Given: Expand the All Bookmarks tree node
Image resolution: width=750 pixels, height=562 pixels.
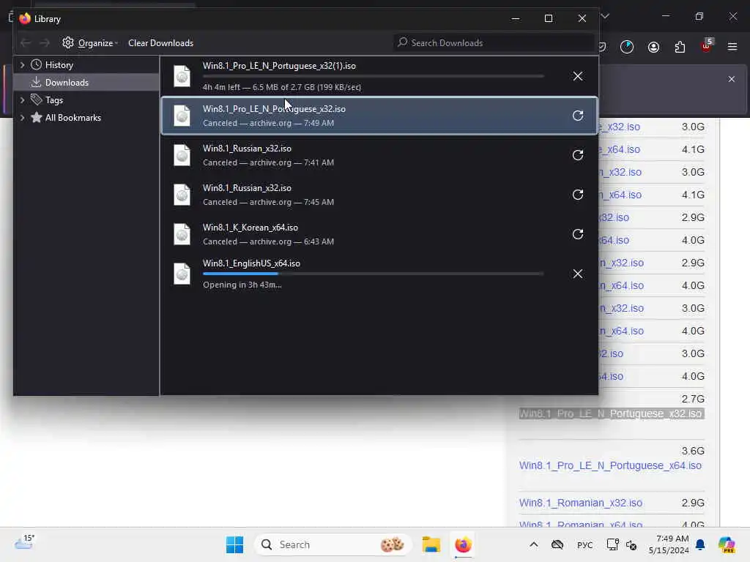Looking at the screenshot, I should [22, 118].
